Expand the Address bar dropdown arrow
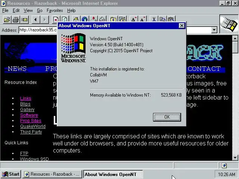239x179 pixels. click(x=214, y=30)
